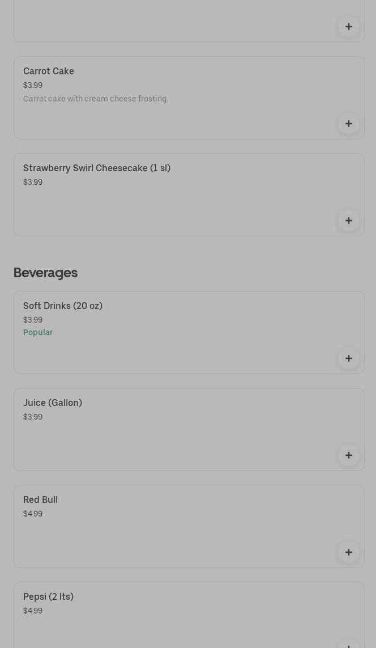Viewport: 376px width, 648px height.
Task: Select the Red Bull item name
Action: (40, 499)
